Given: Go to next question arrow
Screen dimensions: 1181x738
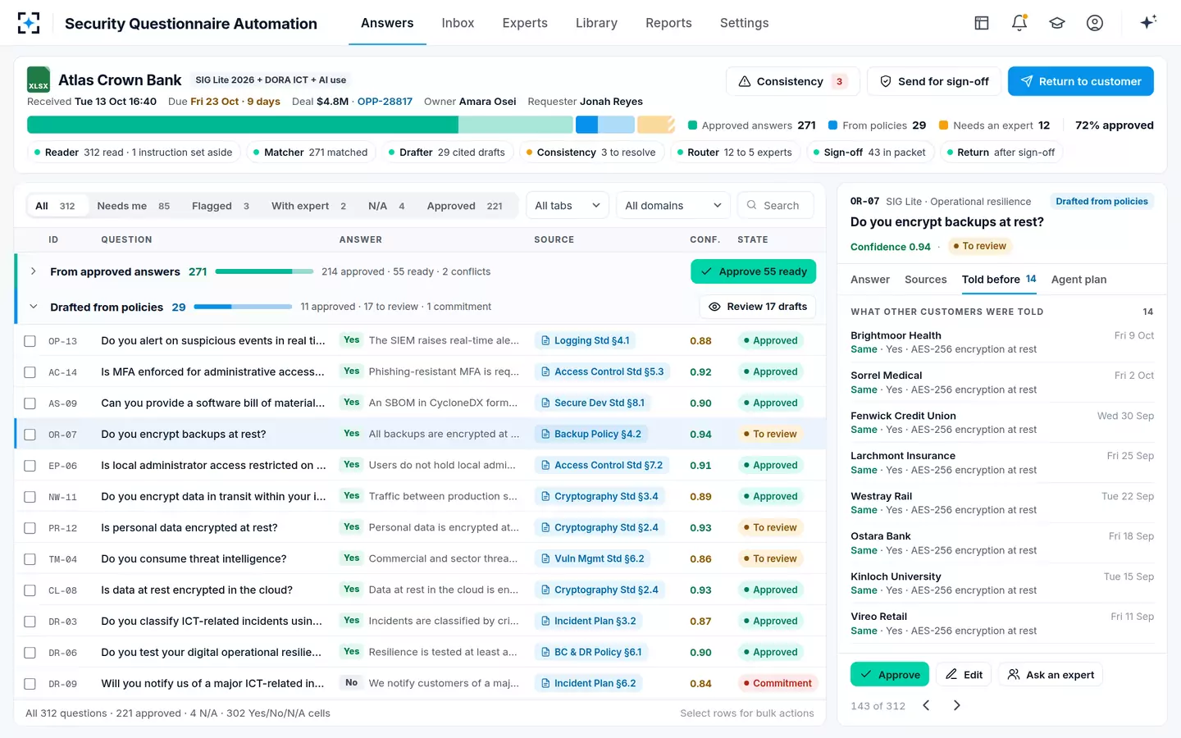Looking at the screenshot, I should click(956, 705).
